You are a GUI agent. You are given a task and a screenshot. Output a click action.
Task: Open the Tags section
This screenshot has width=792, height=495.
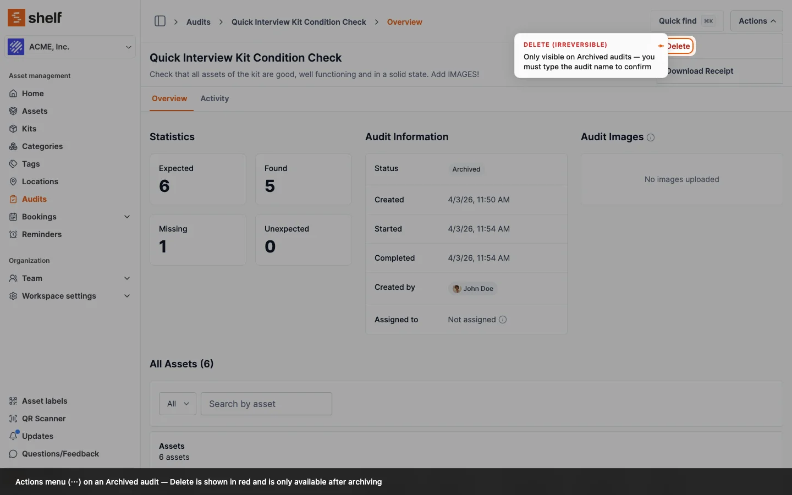coord(31,164)
